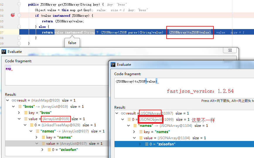This screenshot has height=158, width=254.
Task: Click the highlighted return statement line in editor
Action: [137, 32]
